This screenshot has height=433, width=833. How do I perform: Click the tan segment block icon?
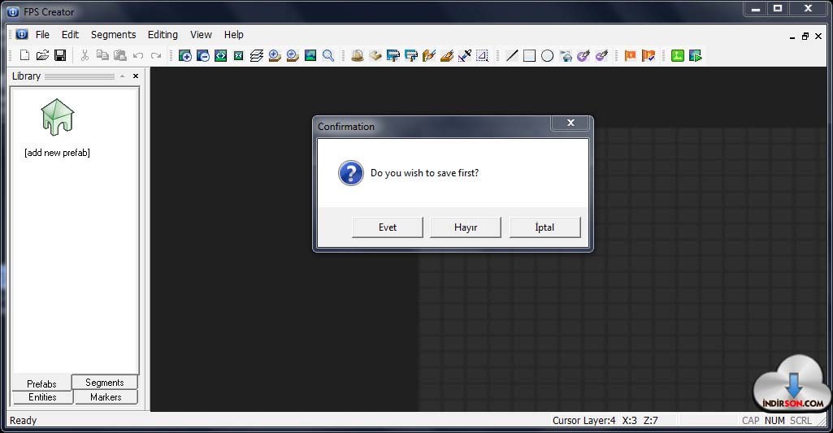[375, 55]
